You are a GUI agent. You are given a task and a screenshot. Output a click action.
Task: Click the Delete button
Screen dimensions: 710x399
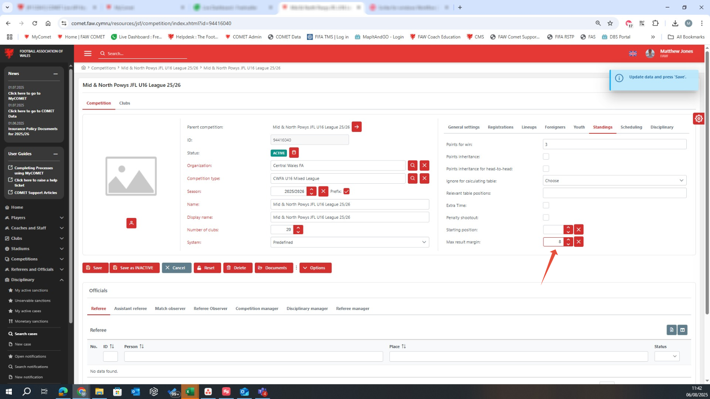pyautogui.click(x=238, y=268)
